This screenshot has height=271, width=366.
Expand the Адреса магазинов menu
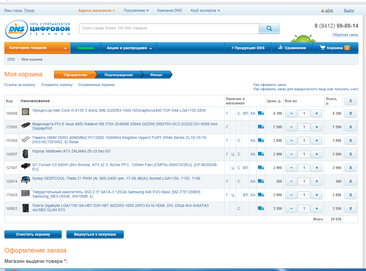pos(96,11)
